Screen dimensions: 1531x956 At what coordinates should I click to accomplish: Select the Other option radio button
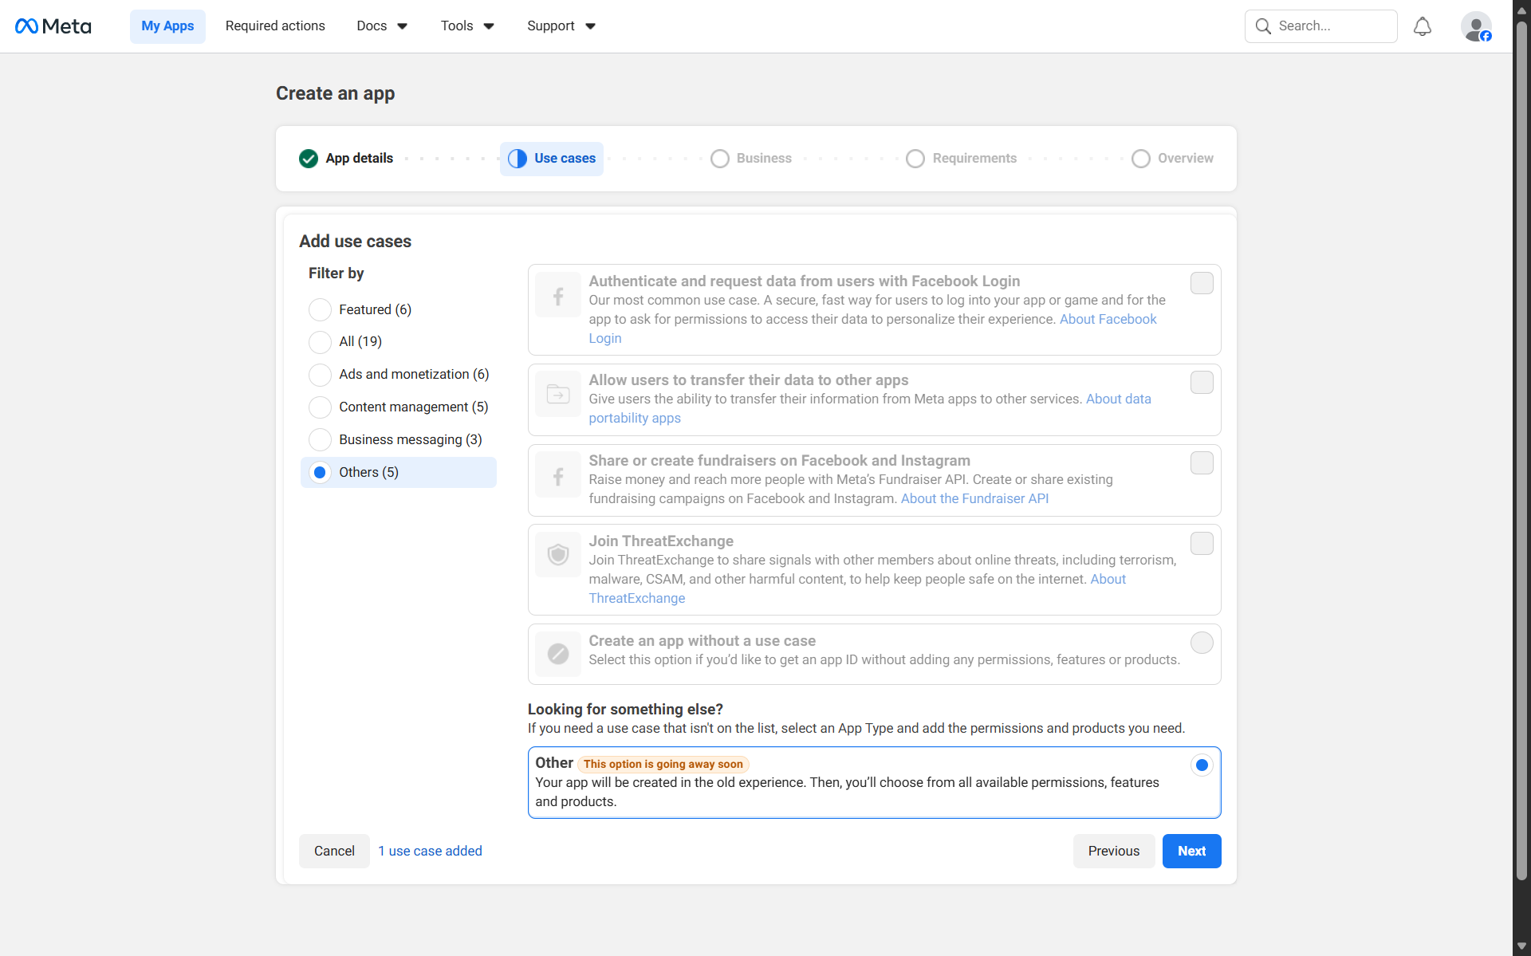pyautogui.click(x=1202, y=765)
